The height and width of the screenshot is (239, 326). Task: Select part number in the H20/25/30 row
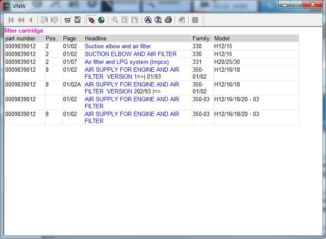coord(20,62)
